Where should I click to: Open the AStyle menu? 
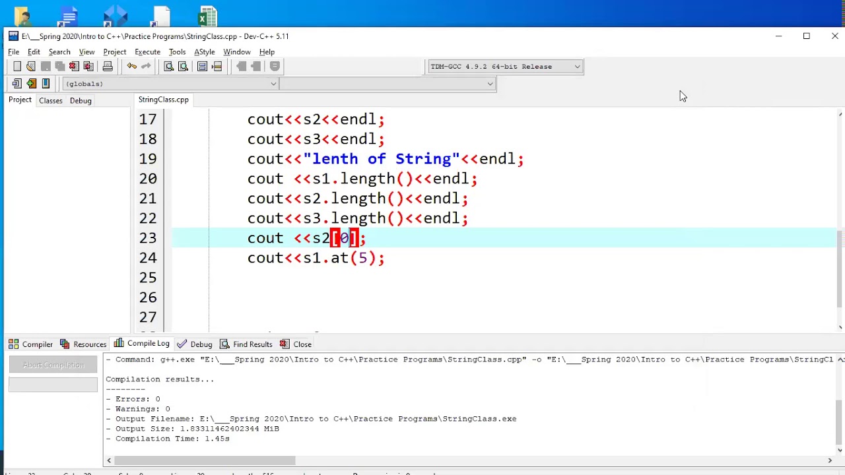(204, 51)
